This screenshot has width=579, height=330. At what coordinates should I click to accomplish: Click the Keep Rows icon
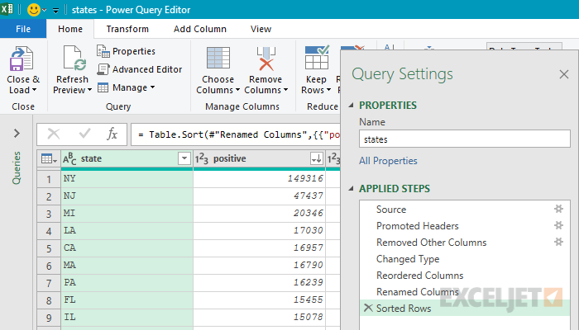point(317,58)
